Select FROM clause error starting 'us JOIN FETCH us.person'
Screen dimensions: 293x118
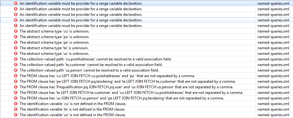(146, 98)
